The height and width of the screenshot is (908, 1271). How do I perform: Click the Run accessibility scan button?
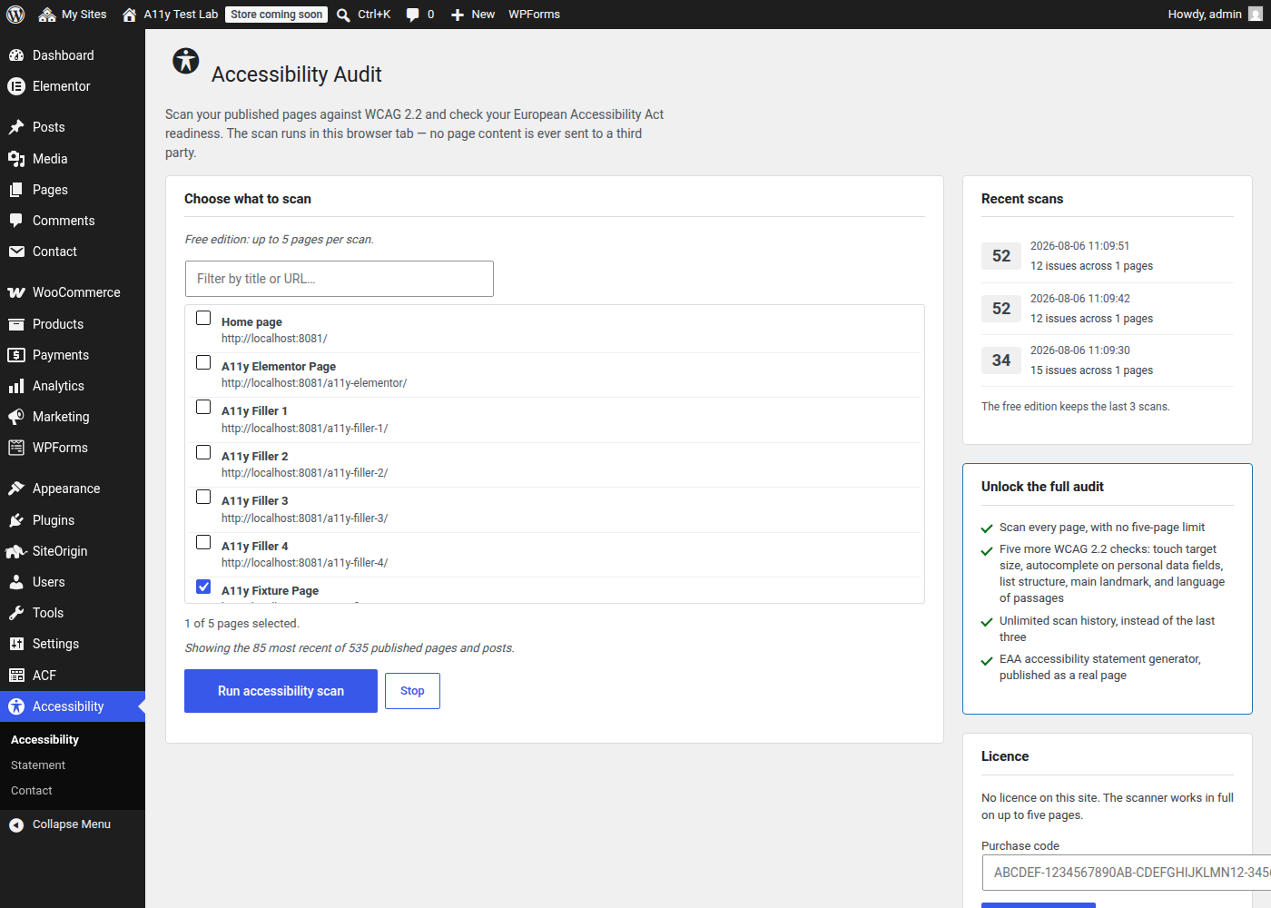(281, 691)
